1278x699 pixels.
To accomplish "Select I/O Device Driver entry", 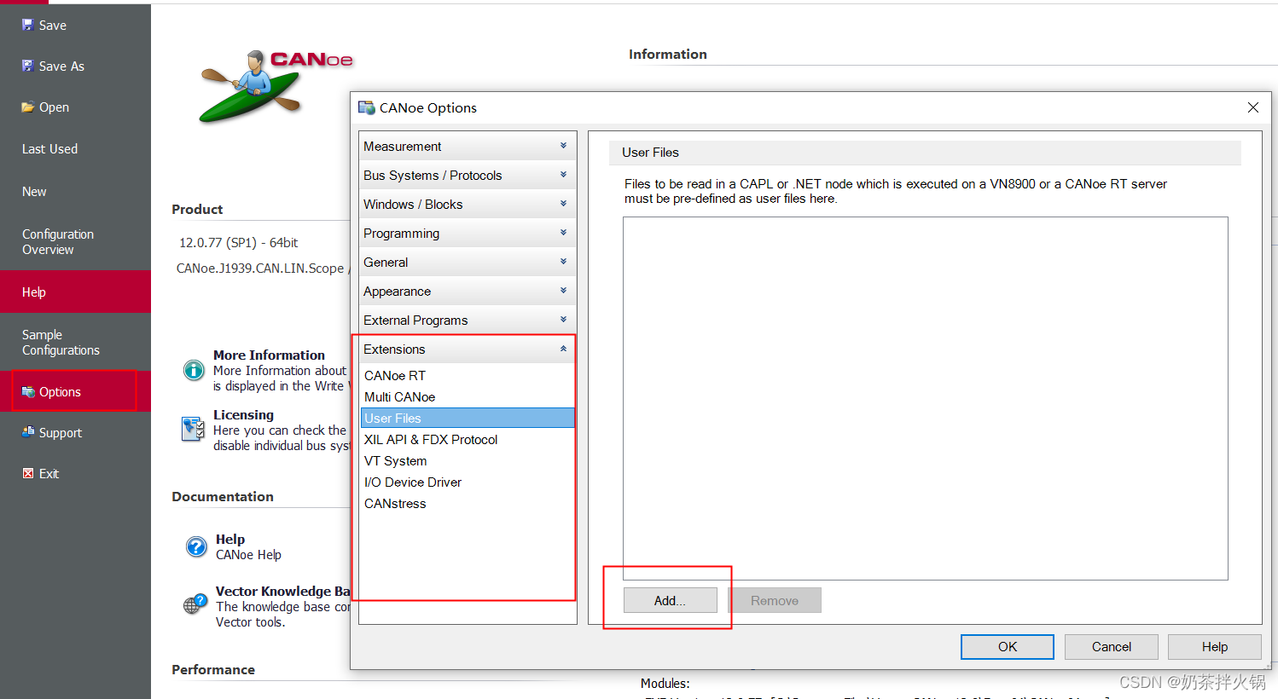I will [468, 482].
